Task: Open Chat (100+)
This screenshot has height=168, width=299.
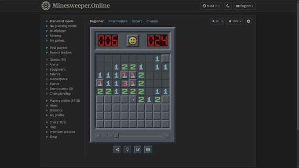Action: pos(58,122)
